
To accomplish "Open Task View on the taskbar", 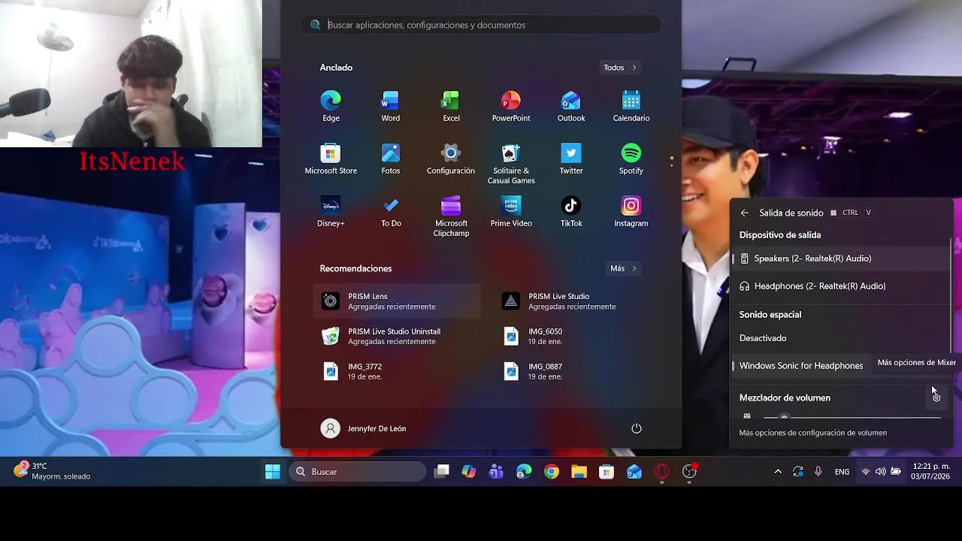I will point(442,472).
